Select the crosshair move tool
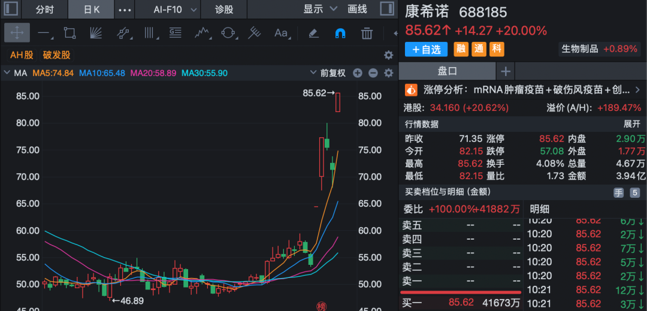647x311 pixels. click(x=17, y=33)
